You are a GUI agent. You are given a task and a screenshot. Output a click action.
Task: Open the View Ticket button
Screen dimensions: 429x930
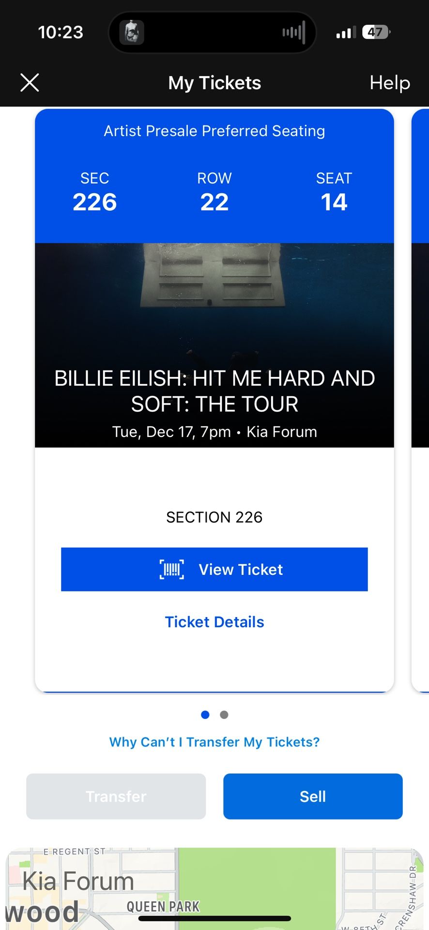click(x=214, y=569)
